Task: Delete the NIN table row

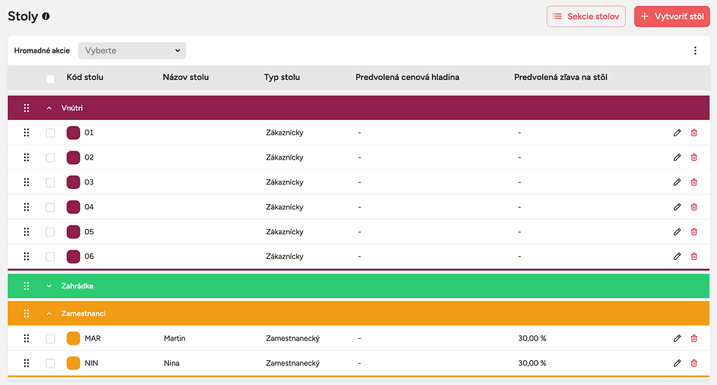Action: [x=694, y=363]
